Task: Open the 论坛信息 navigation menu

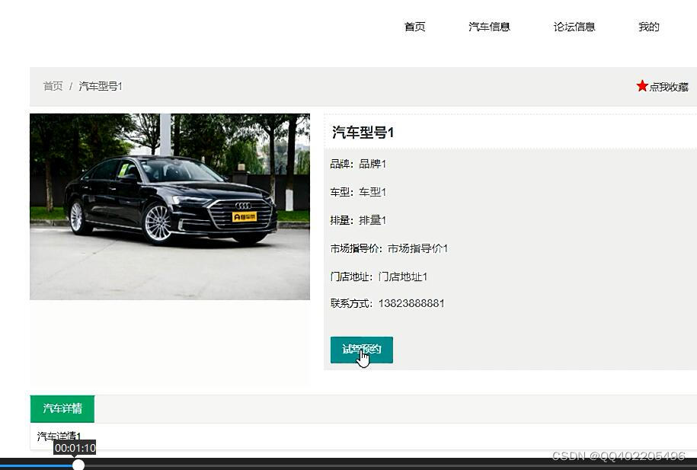Action: coord(573,26)
